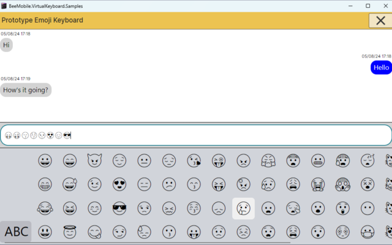Viewport: 392px width, 245px height.
Task: Close the Prototype Emoji Keyboard panel
Action: (380, 20)
